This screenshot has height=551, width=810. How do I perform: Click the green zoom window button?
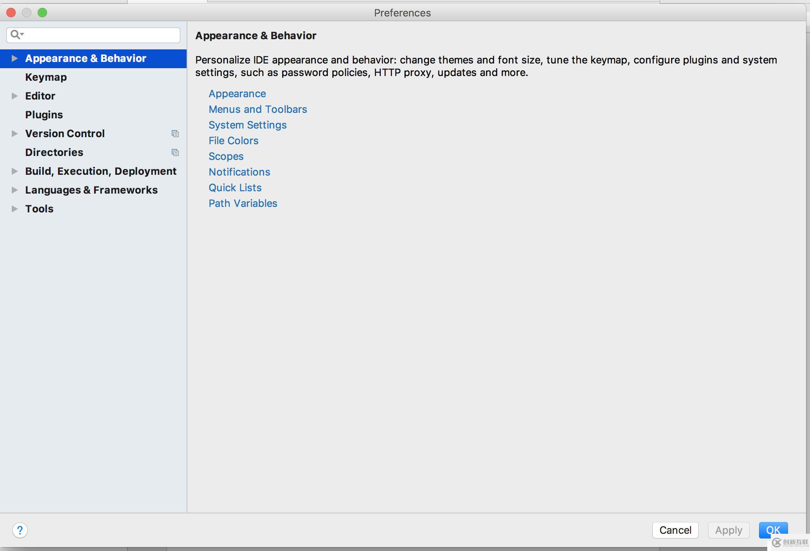tap(42, 13)
